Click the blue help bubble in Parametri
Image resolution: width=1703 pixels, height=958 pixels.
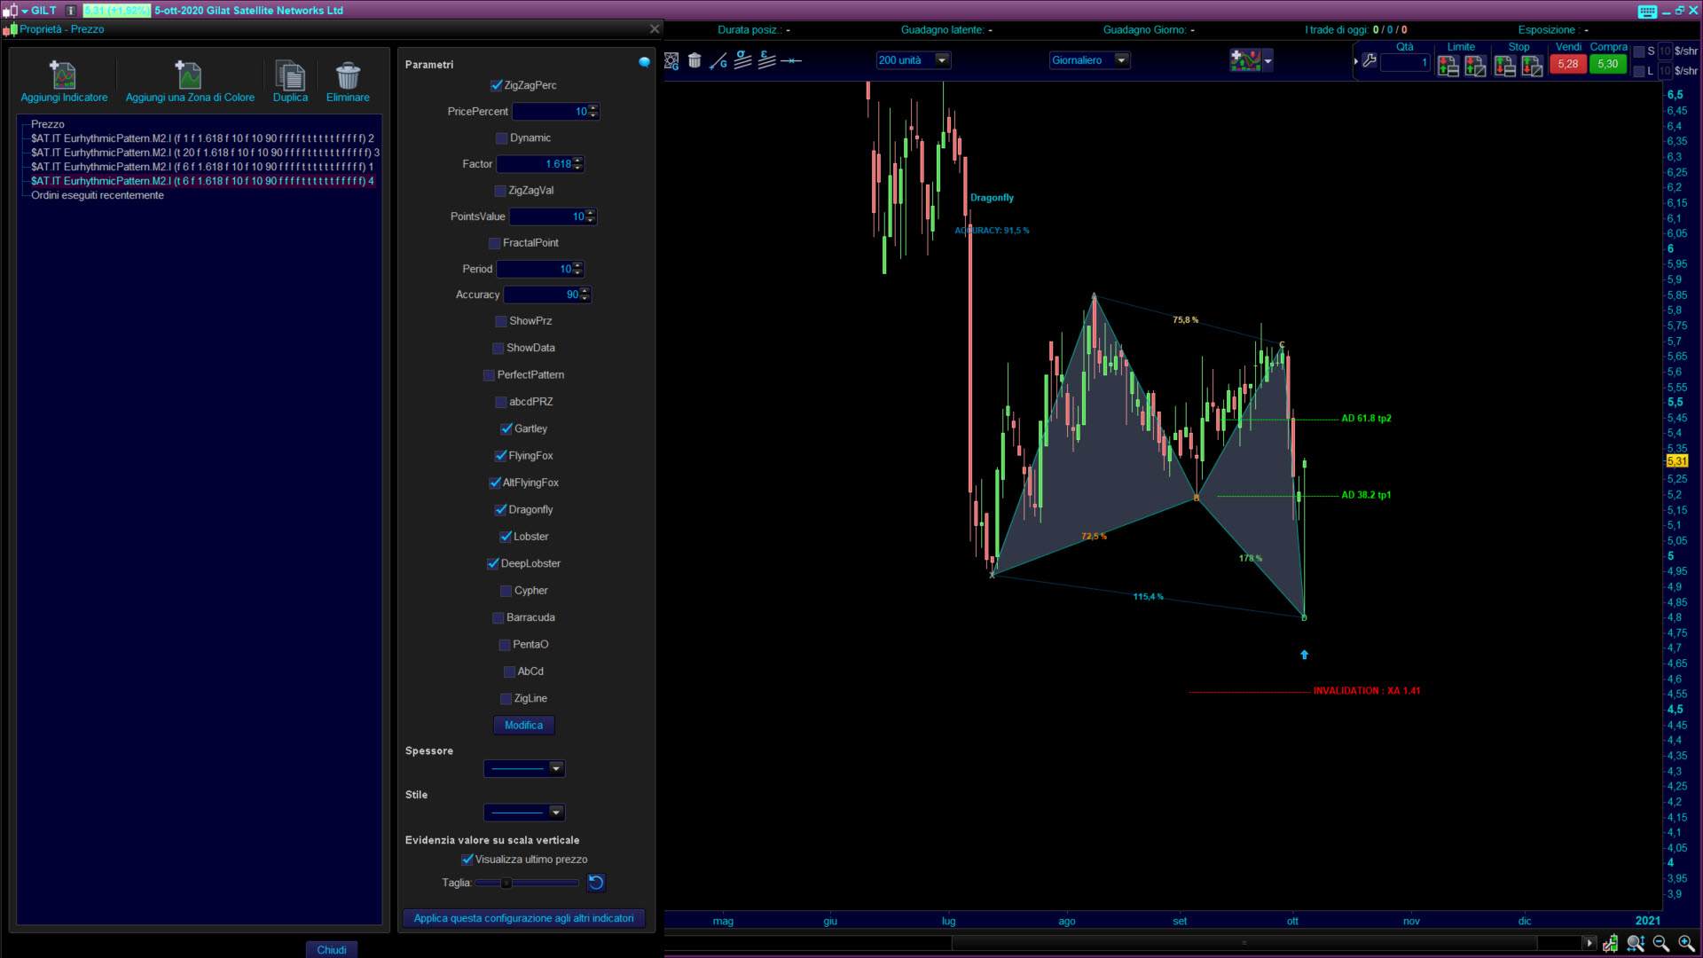(x=644, y=62)
